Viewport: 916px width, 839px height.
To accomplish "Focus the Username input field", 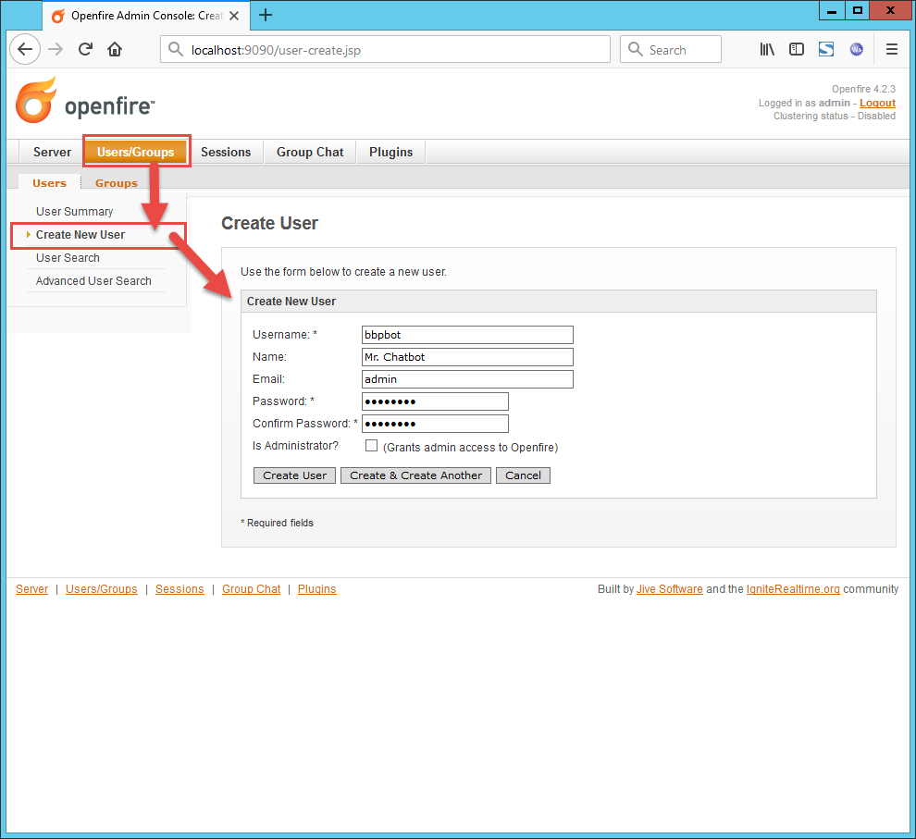I will tap(467, 335).
